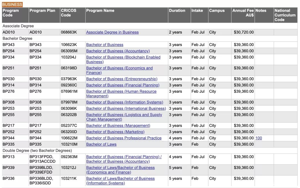
Task: Click CRICOS code 106622M
Action: point(69,138)
